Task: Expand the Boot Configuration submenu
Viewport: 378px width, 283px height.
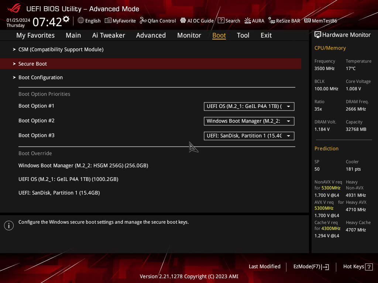Action: 41,77
